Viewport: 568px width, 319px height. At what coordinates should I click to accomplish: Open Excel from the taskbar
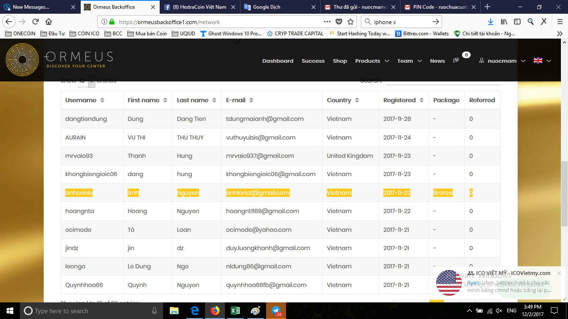point(235,311)
